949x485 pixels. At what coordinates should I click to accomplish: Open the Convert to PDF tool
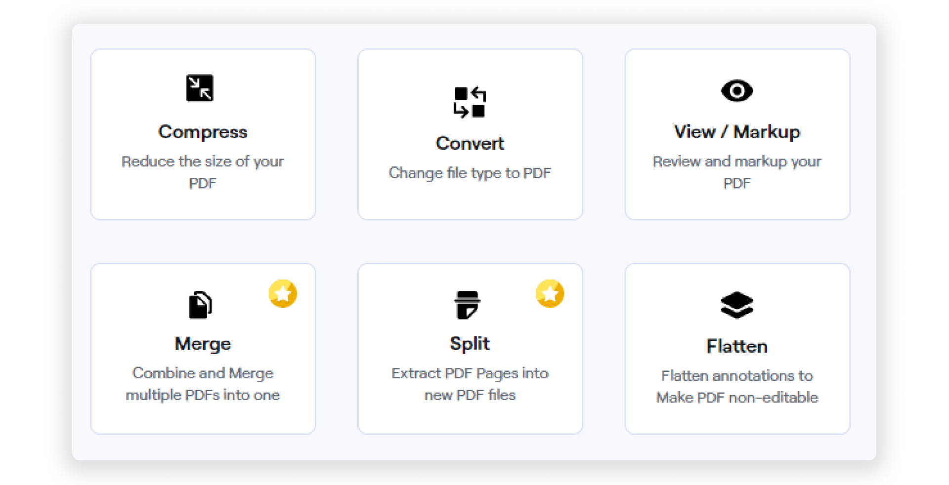pos(470,134)
